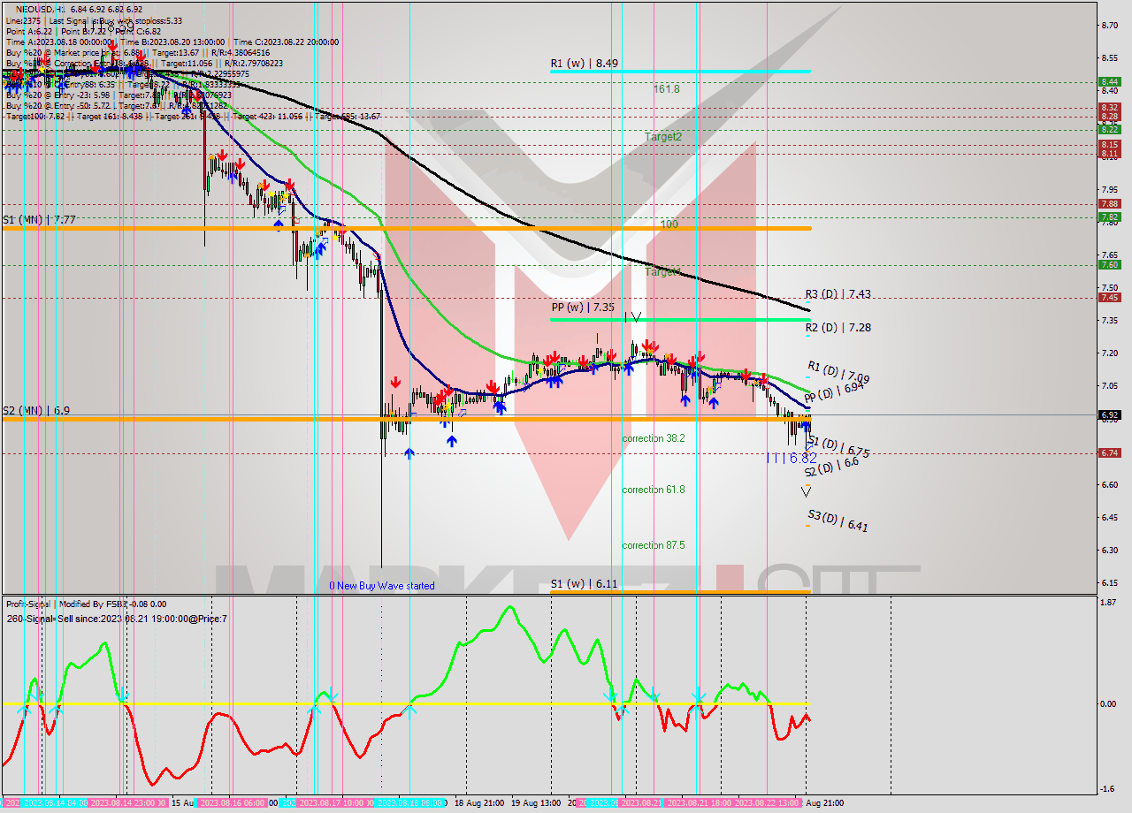Click the red 7.88 price tag
This screenshot has height=813, width=1132.
pyautogui.click(x=1109, y=204)
